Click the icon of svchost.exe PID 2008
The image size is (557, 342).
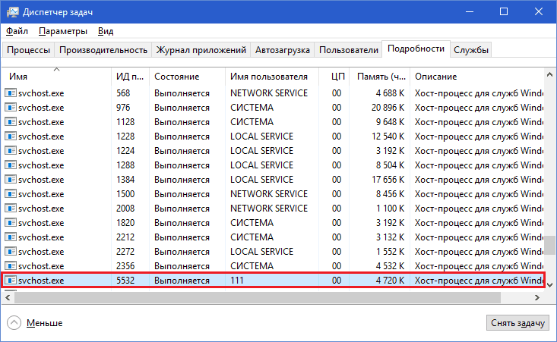(x=11, y=209)
